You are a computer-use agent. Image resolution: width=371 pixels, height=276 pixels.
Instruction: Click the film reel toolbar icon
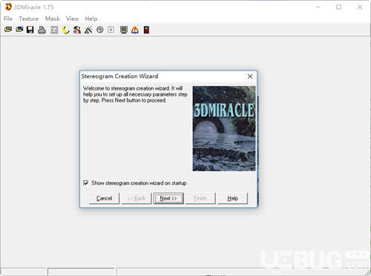click(x=100, y=30)
